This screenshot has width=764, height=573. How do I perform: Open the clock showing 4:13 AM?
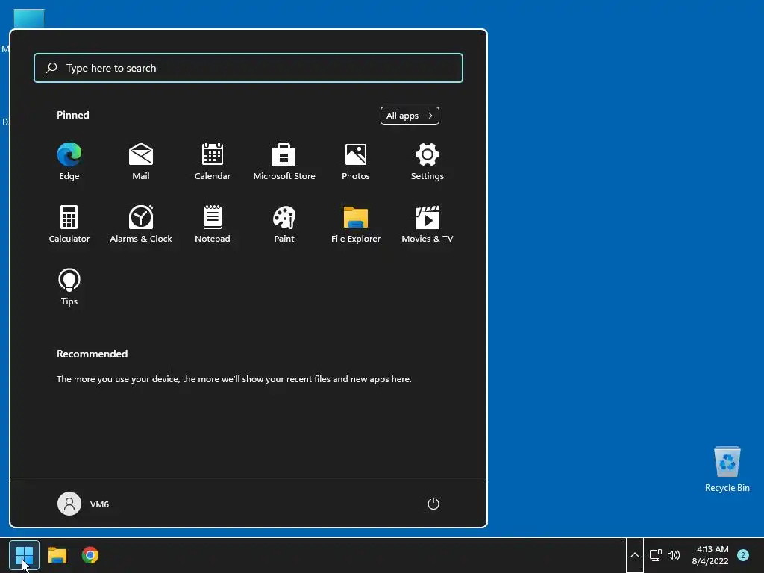[710, 555]
